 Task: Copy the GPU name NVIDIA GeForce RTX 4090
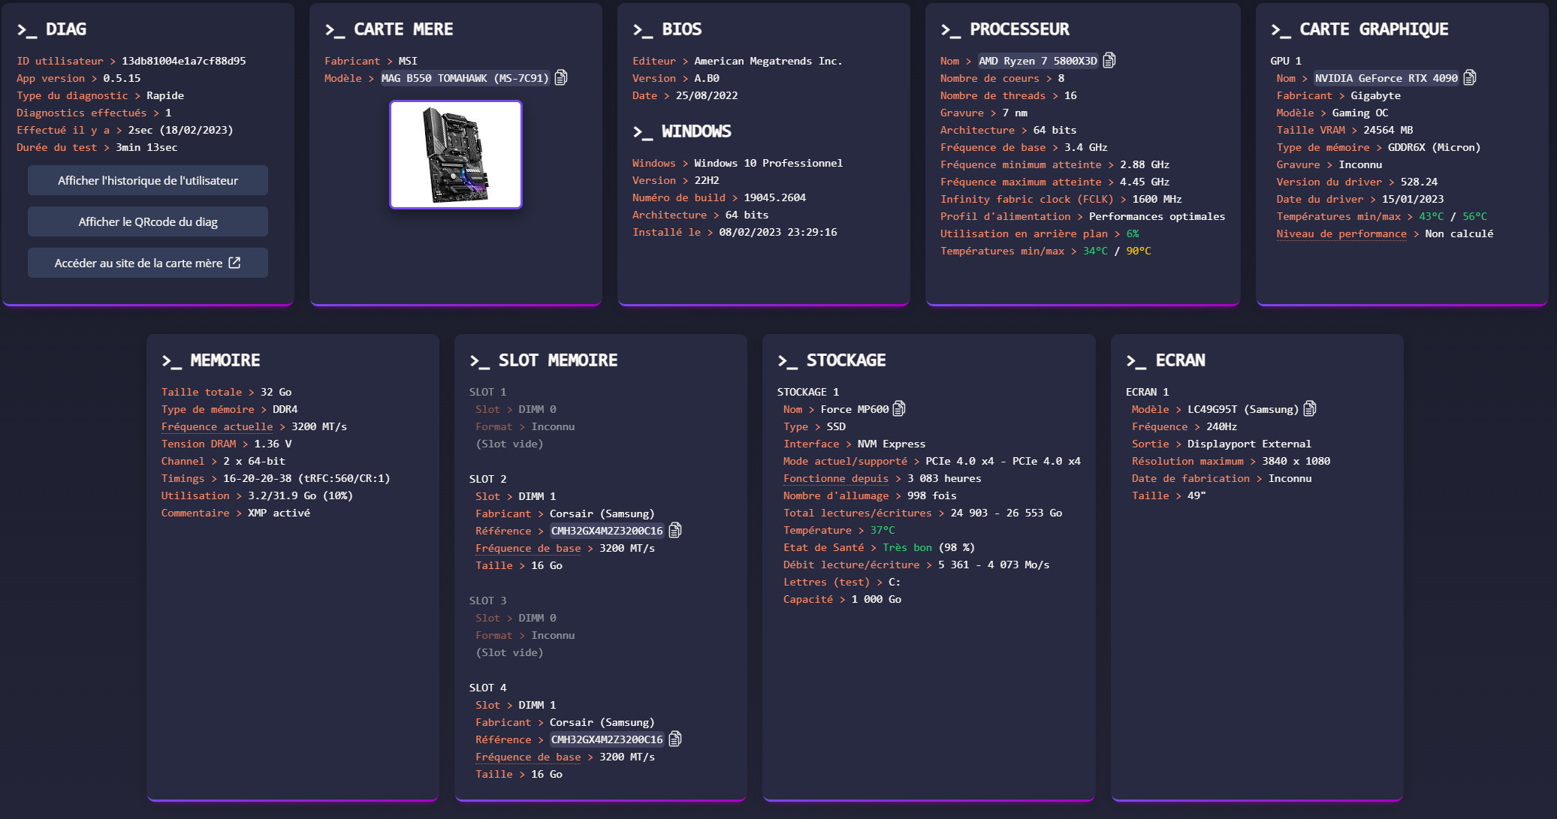click(x=1470, y=77)
